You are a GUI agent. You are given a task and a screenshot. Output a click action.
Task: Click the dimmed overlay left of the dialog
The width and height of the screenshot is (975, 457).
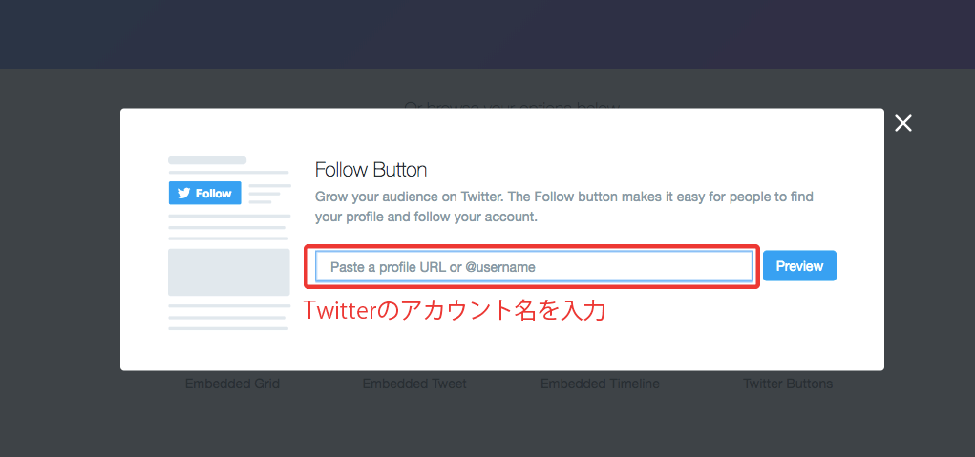click(59, 239)
